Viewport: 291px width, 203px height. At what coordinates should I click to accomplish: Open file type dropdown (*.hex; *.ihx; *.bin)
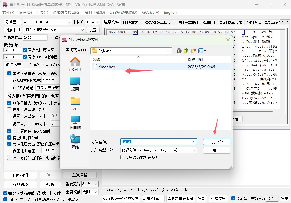coord(159,150)
